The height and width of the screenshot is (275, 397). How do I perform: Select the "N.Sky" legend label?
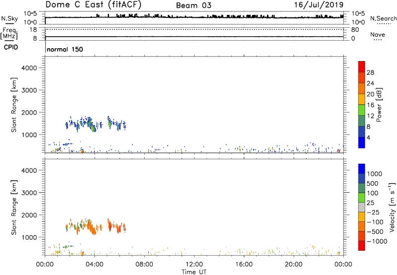9,18
